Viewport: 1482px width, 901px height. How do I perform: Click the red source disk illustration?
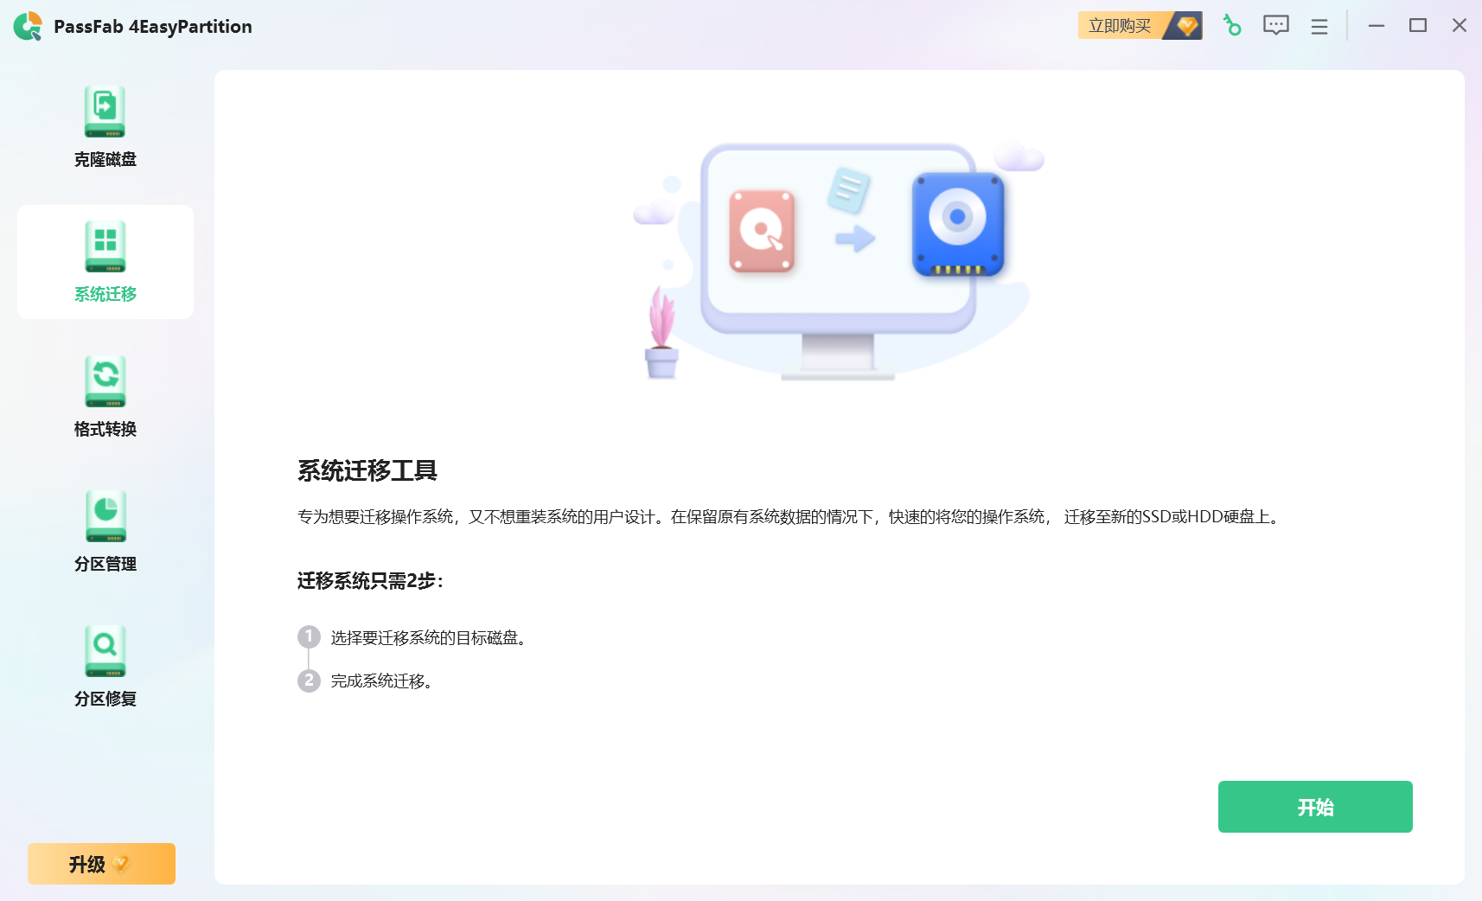click(x=762, y=231)
